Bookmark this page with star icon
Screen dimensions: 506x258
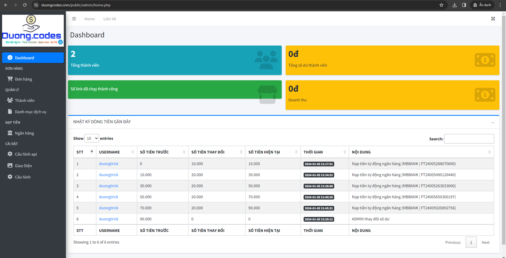tap(441, 5)
